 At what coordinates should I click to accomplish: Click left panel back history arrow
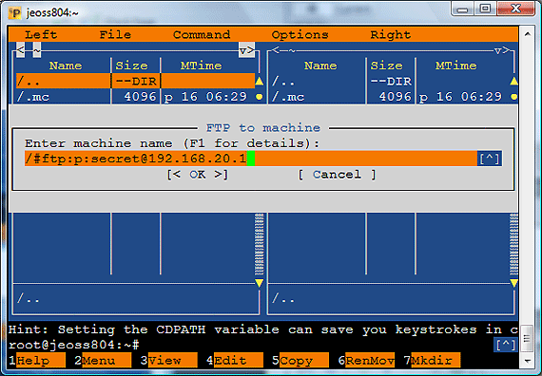[20, 50]
